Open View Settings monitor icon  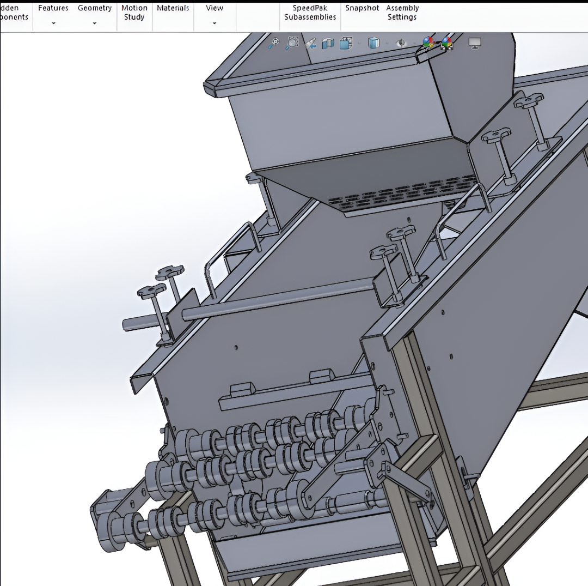[x=475, y=43]
